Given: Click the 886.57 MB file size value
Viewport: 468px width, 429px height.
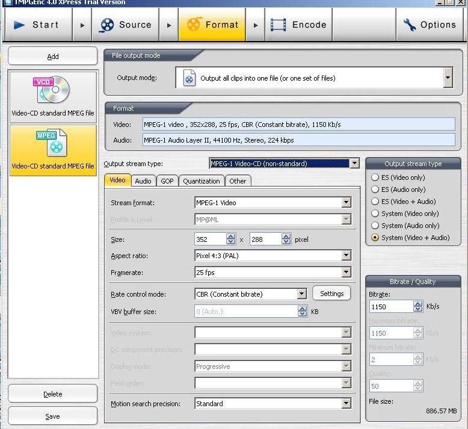Looking at the screenshot, I should pos(441,411).
